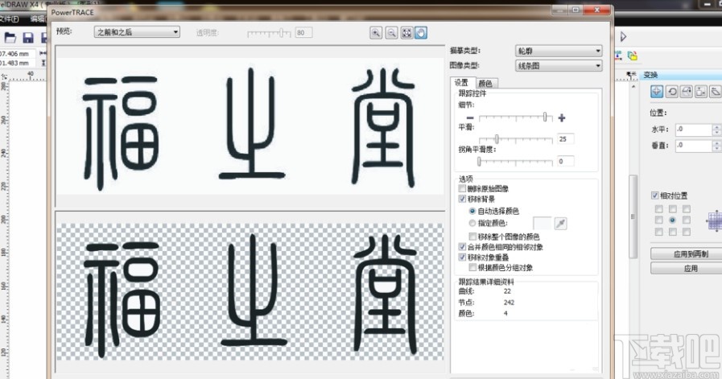
Task: Click the upper before-trace preview image
Action: (x=250, y=126)
